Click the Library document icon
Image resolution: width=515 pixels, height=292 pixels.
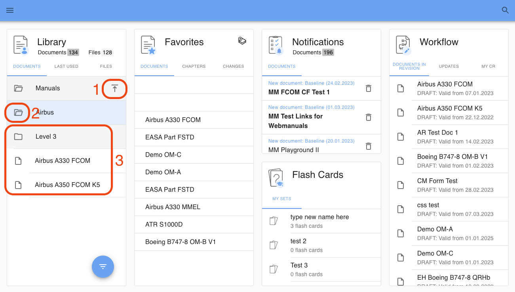[x=21, y=45]
